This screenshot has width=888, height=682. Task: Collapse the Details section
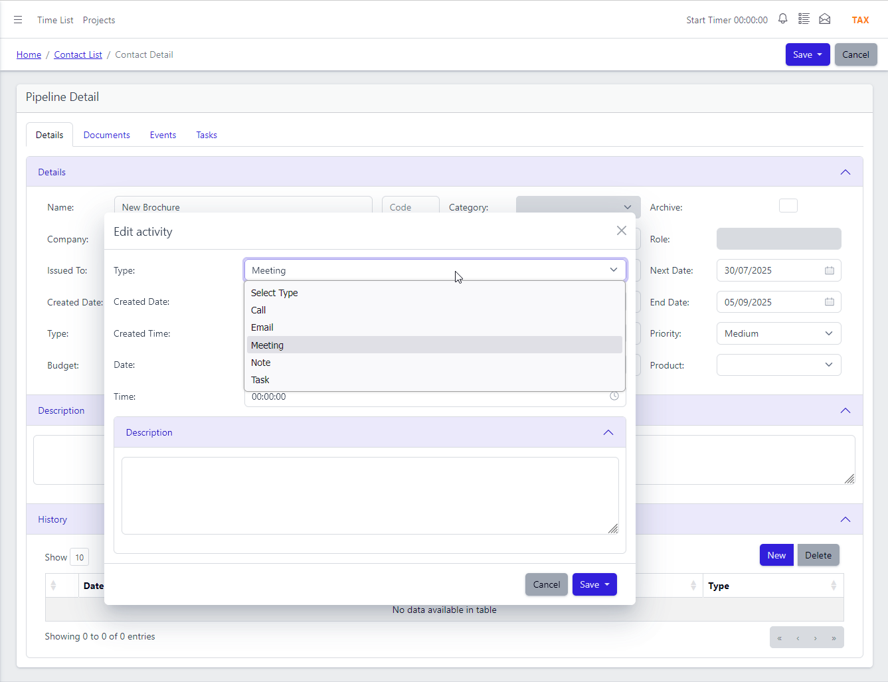coord(845,172)
